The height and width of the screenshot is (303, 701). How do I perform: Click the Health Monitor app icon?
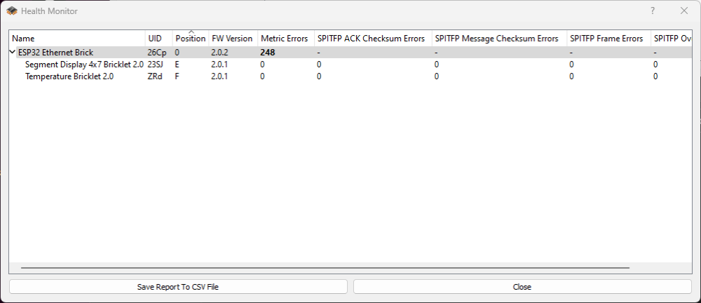pyautogui.click(x=12, y=11)
